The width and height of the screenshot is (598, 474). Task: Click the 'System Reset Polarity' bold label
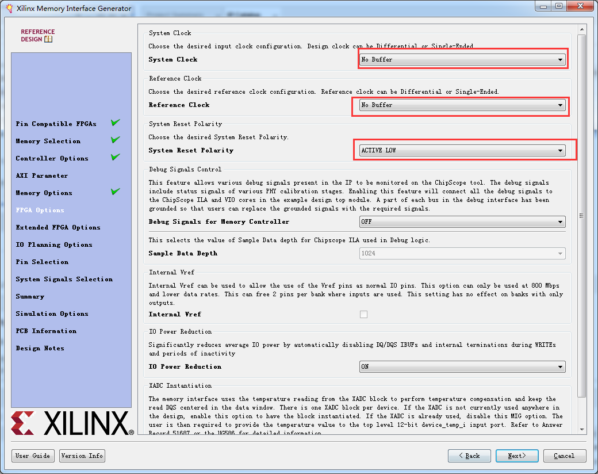191,150
